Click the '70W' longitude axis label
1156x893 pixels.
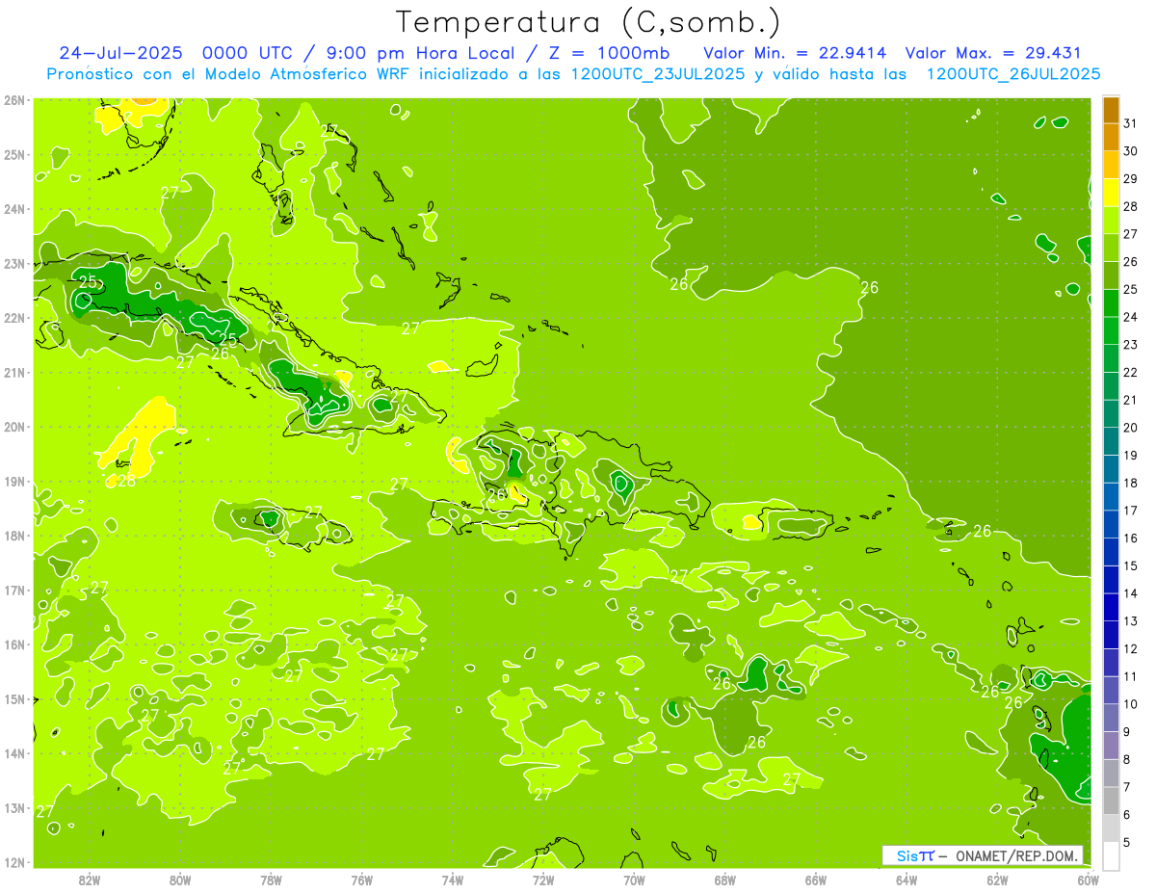(634, 880)
